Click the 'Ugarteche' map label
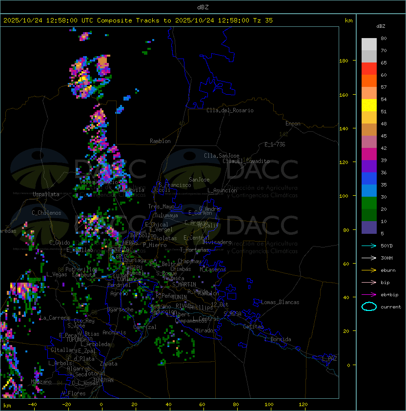This screenshot has height=411, width=406. tap(121, 309)
